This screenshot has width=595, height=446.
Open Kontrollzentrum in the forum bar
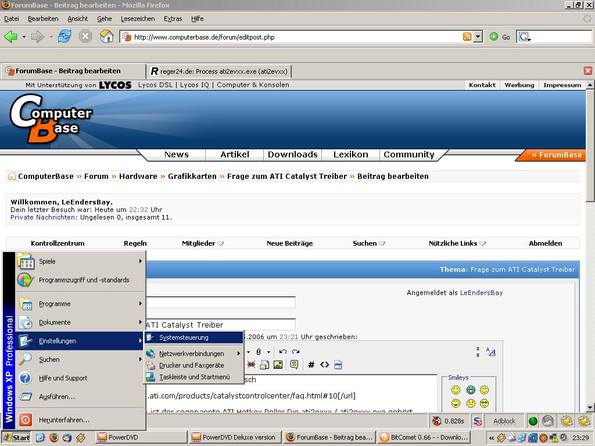(58, 243)
